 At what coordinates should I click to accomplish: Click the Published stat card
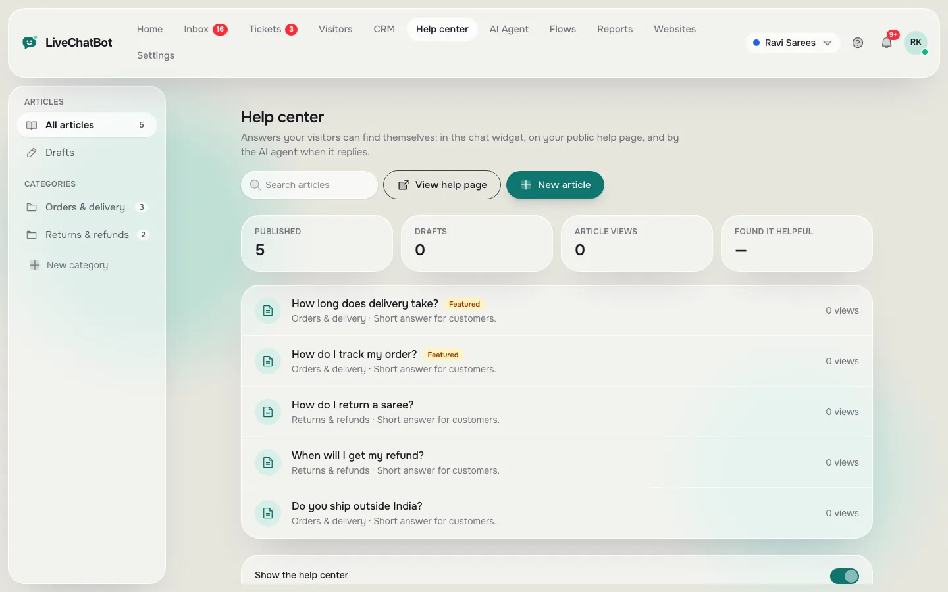[x=317, y=243]
